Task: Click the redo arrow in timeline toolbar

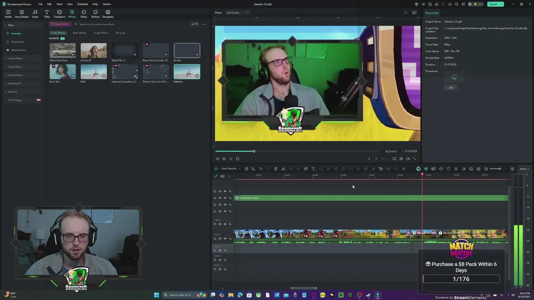Action: tap(268, 169)
